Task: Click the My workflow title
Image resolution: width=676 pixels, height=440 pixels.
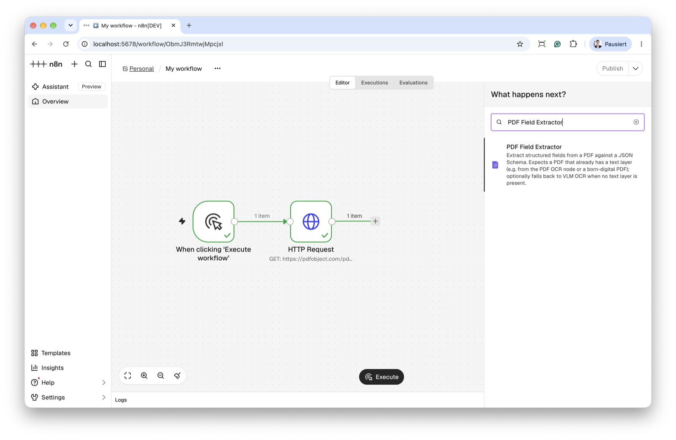Action: coord(184,69)
